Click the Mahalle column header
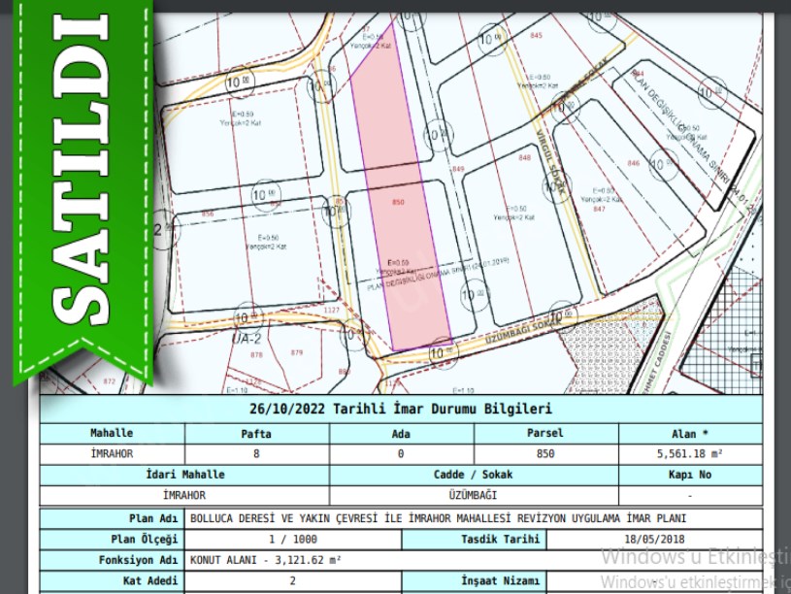The width and height of the screenshot is (791, 594). [x=112, y=433]
